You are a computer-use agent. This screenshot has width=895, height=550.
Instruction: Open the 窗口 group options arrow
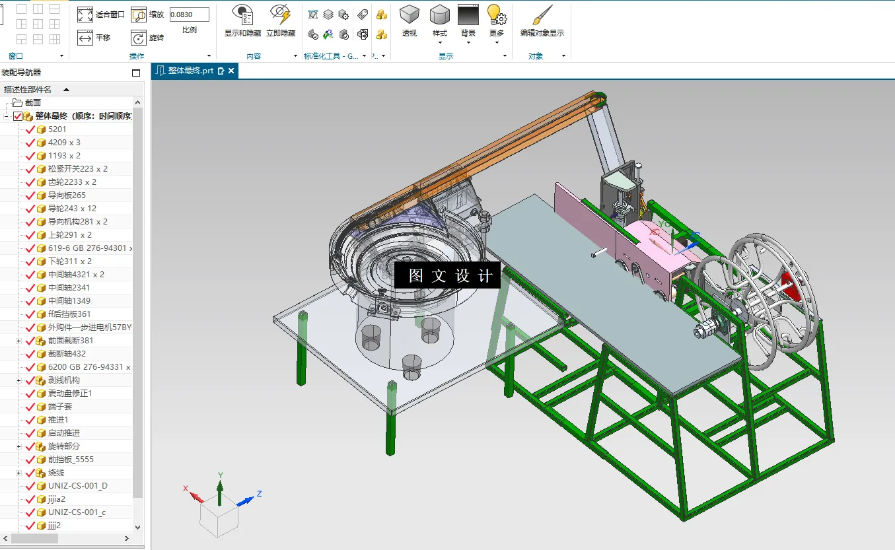click(61, 56)
